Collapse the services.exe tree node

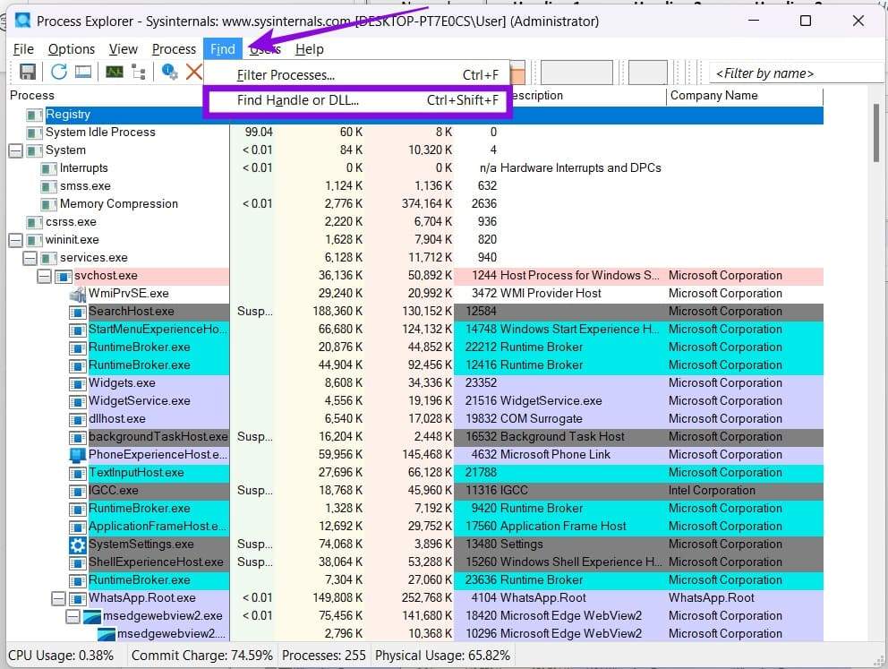pos(30,258)
